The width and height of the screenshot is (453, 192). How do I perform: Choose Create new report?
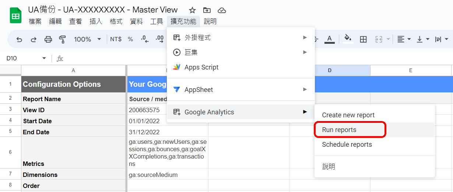[x=375, y=115]
